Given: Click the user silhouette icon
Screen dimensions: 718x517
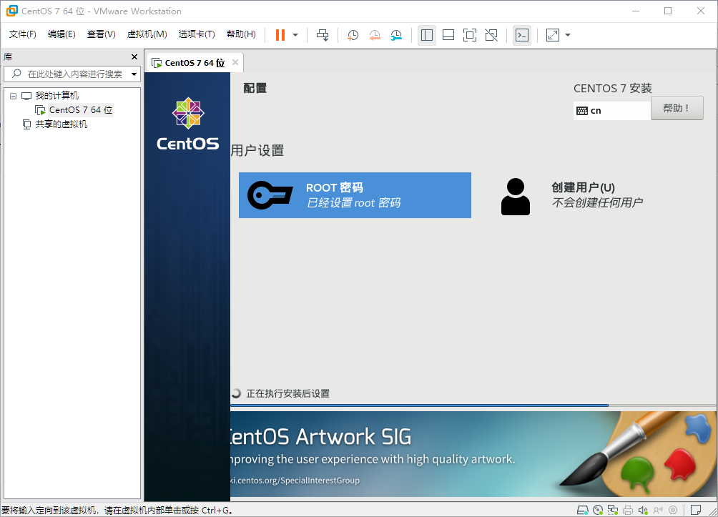Looking at the screenshot, I should [x=516, y=197].
